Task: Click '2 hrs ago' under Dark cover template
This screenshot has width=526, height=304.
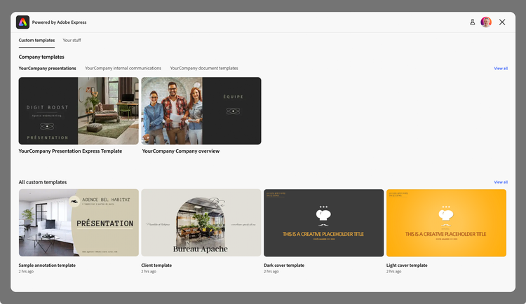Action: coord(271,272)
